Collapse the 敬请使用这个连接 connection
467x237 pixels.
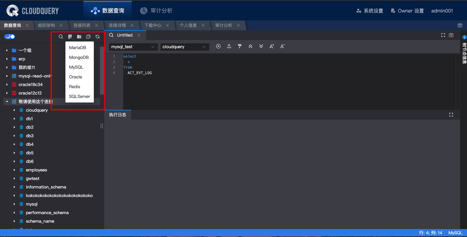click(x=7, y=102)
